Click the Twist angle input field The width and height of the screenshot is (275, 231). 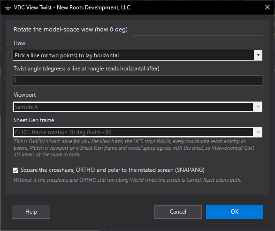137,80
